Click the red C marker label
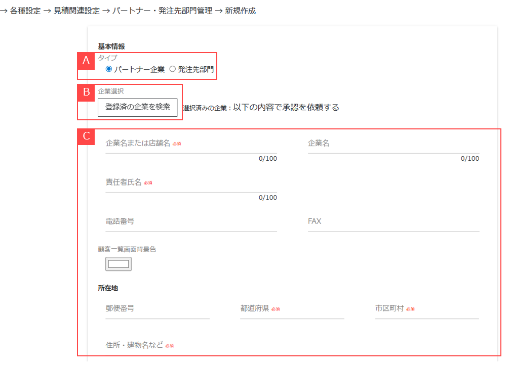Screen dimensions: 511x369 point(86,136)
